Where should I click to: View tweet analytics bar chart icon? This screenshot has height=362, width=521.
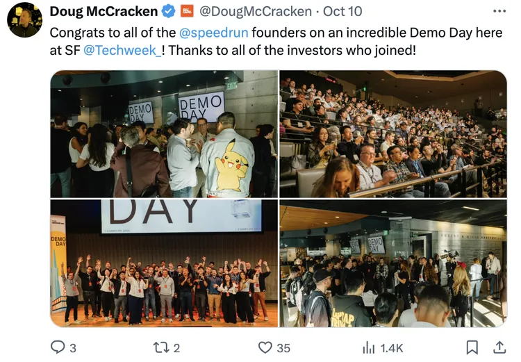point(369,347)
